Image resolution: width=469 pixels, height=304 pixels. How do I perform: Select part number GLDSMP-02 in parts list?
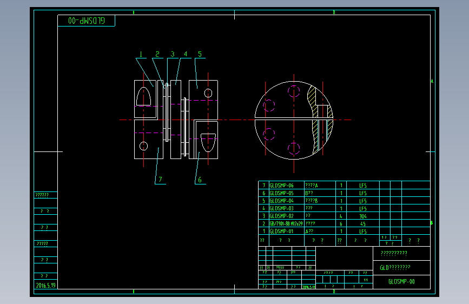[281, 216]
